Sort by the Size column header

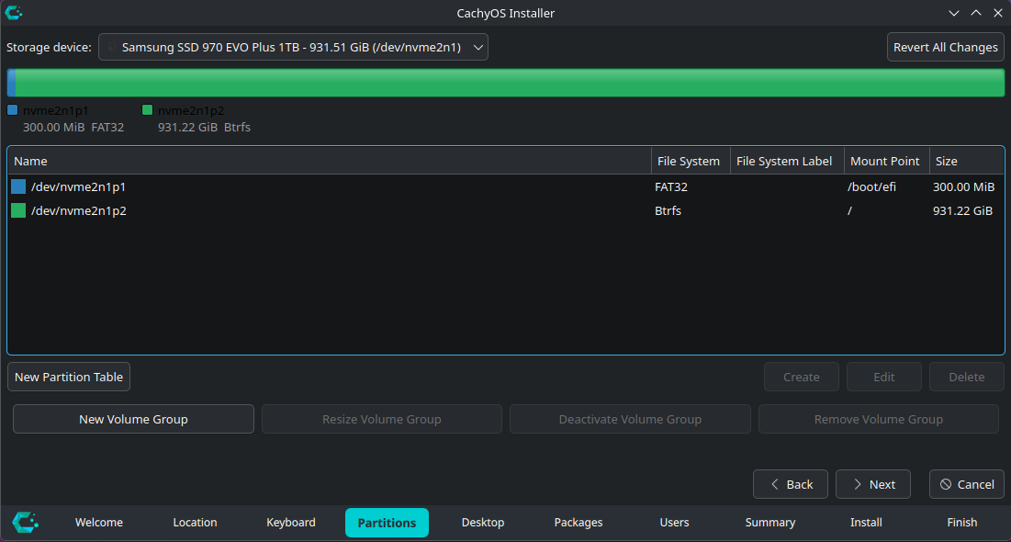tap(967, 162)
